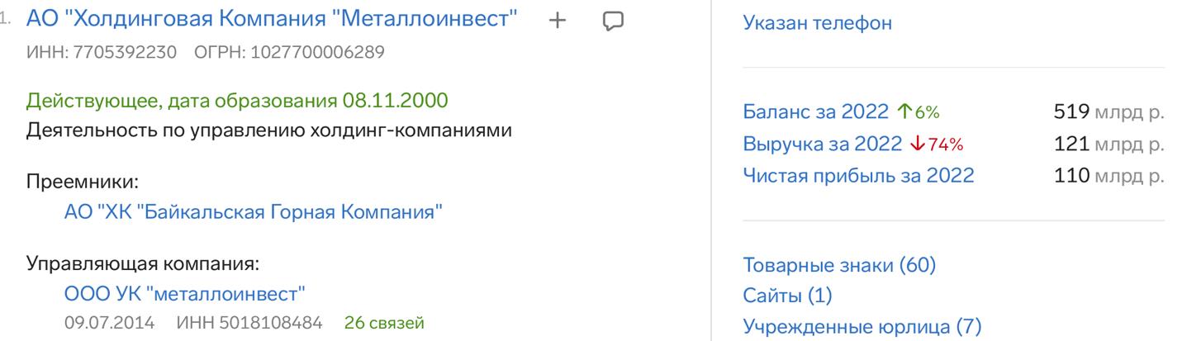Open the Сайты (1) link
The image size is (1182, 341).
point(787,296)
